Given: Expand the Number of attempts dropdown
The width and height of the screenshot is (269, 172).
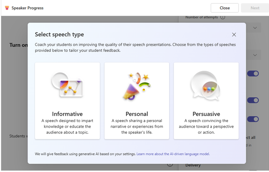Looking at the screenshot, I should pyautogui.click(x=255, y=28).
